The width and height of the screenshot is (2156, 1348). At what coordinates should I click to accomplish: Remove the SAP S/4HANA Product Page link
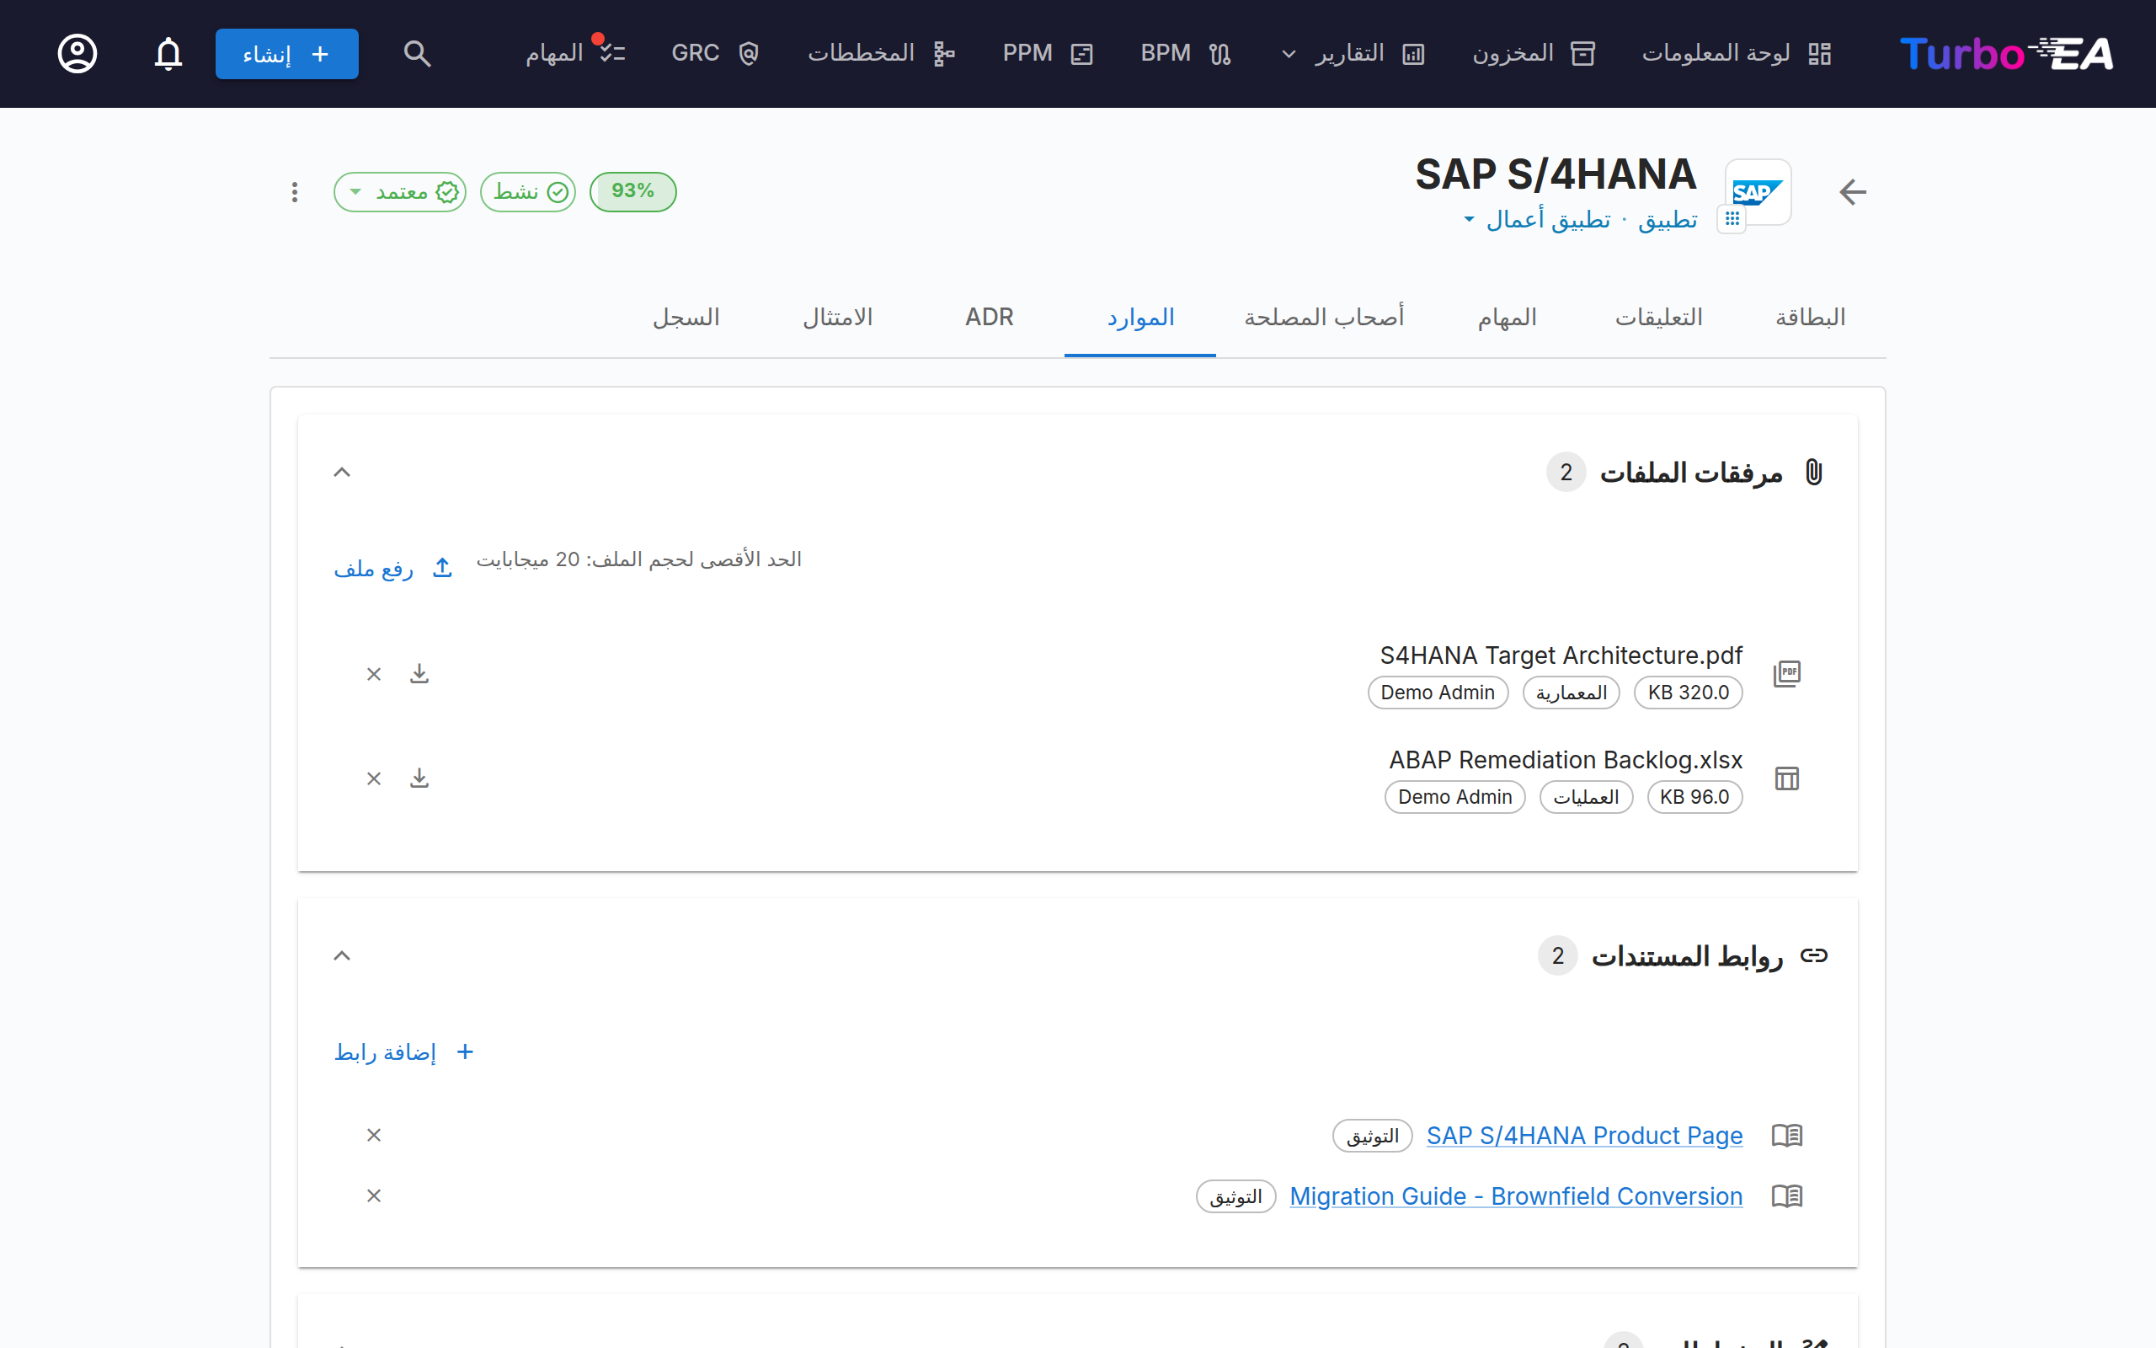[374, 1135]
